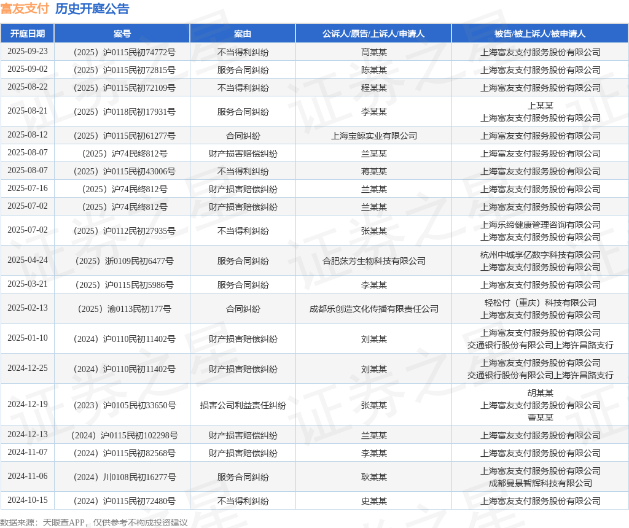The height and width of the screenshot is (528, 629).
Task: Select the 损害公司利益责任纠纷 case cause
Action: [243, 405]
